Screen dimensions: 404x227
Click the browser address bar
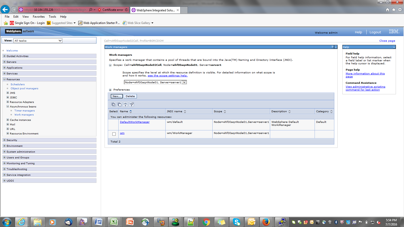point(56,10)
